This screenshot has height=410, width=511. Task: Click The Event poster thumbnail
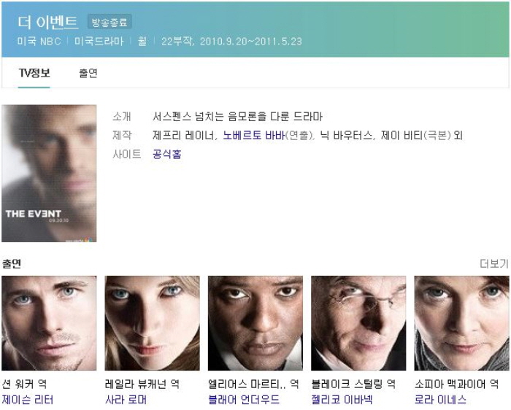pos(49,174)
